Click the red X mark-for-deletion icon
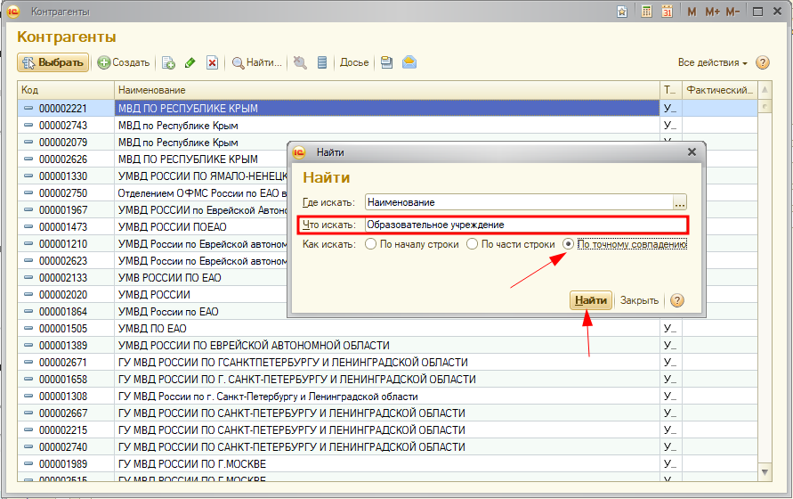 pos(212,62)
